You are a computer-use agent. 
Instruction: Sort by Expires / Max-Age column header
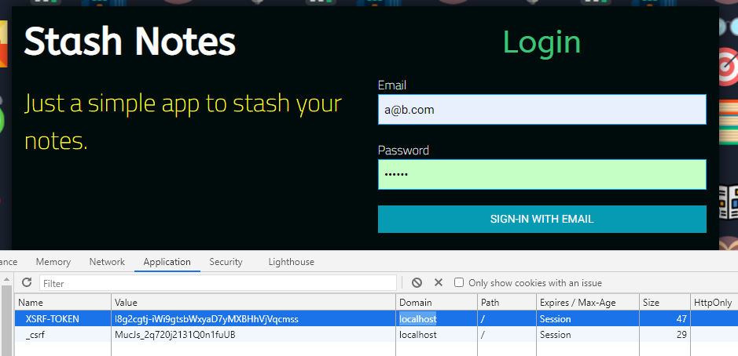pos(587,303)
